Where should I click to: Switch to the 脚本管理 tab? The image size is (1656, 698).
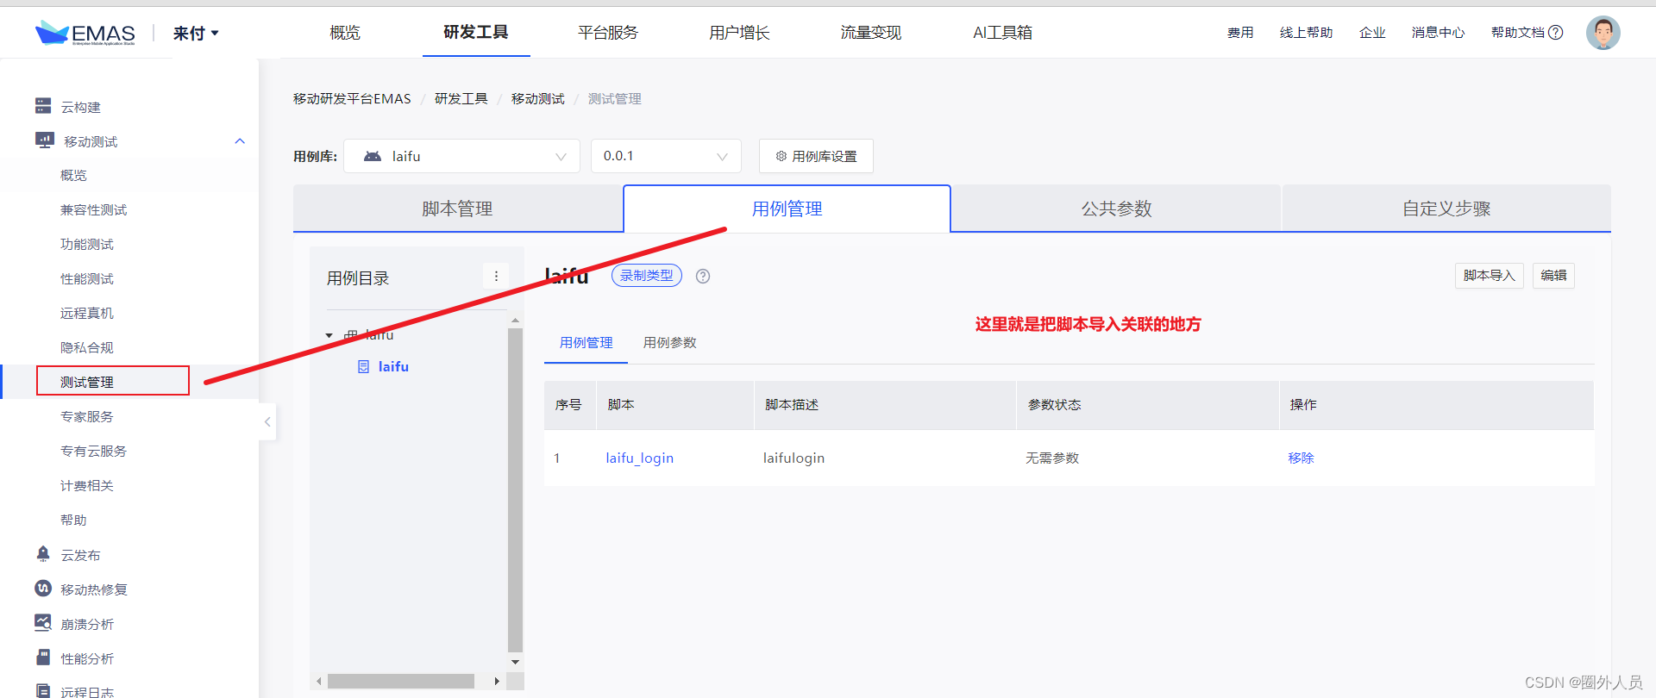point(458,209)
